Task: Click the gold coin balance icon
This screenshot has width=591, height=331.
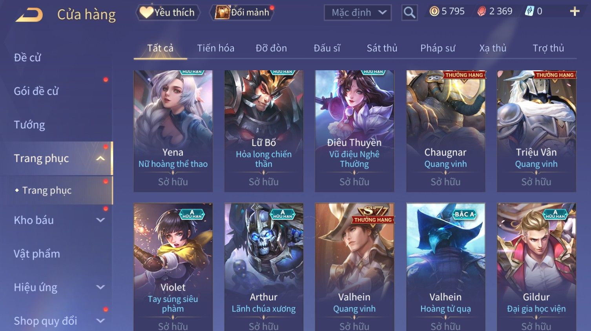Action: click(434, 11)
